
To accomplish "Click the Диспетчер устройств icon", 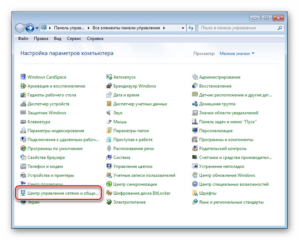I will pos(23,104).
